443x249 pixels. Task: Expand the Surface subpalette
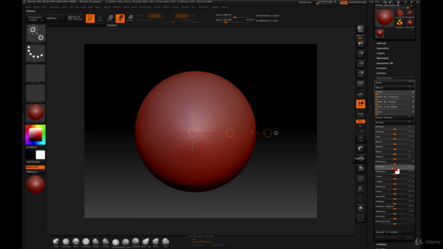pyautogui.click(x=381, y=73)
